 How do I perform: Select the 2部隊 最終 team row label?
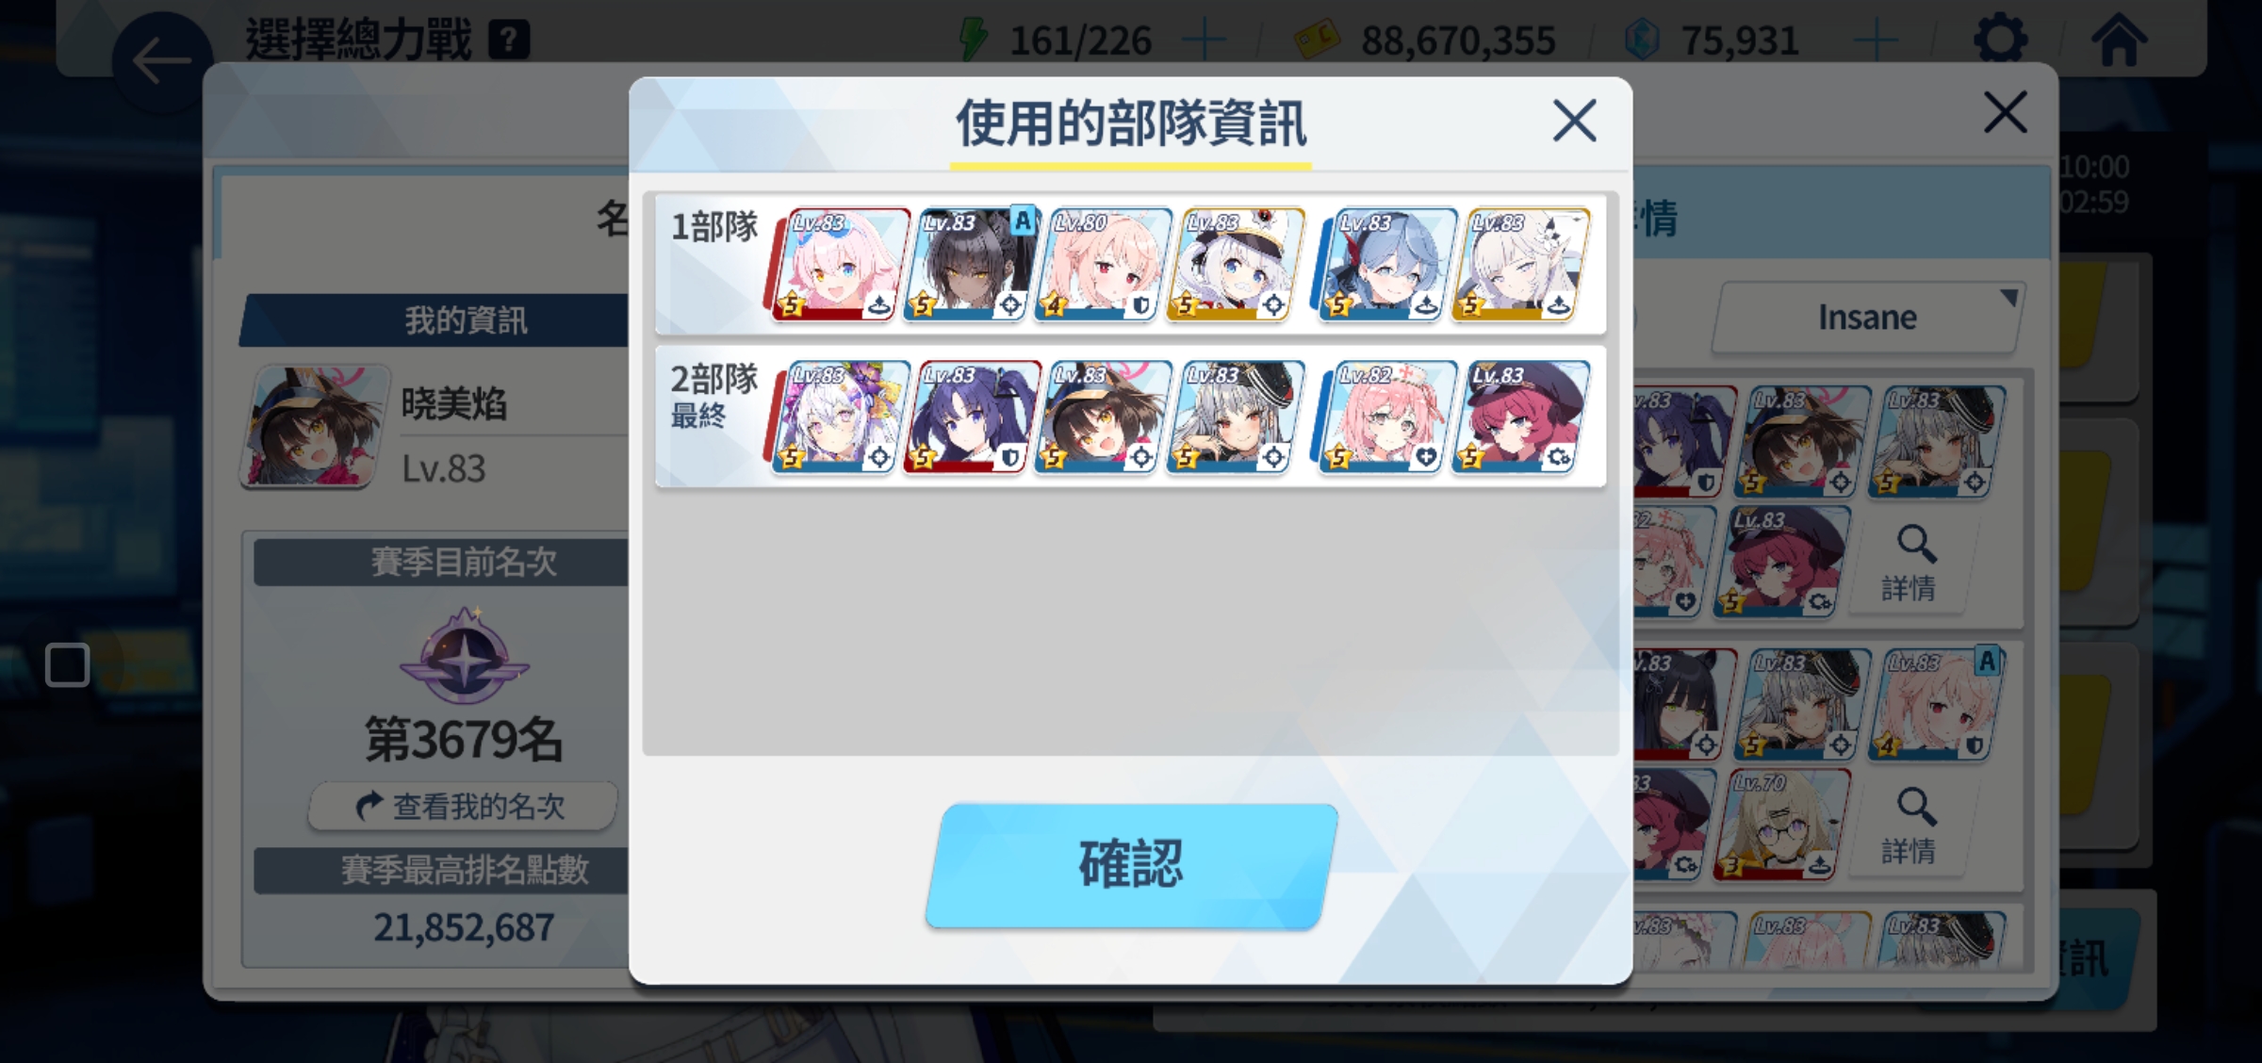pyautogui.click(x=713, y=396)
